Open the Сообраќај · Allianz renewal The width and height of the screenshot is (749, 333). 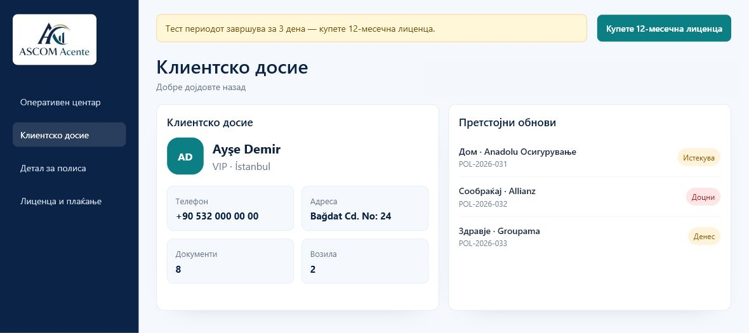point(590,197)
